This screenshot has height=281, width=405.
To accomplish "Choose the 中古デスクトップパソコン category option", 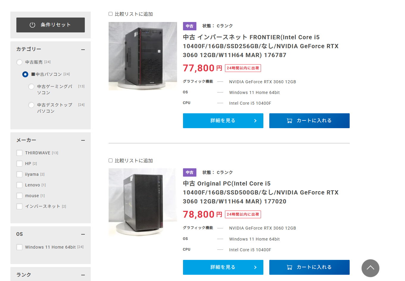I will tap(31, 105).
